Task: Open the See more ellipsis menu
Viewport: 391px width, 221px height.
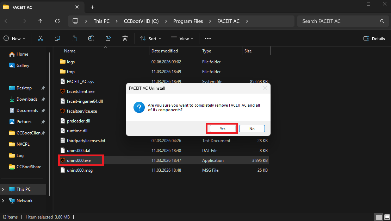Action: coord(208,39)
